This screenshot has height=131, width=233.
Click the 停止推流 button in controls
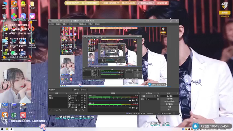pos(170,96)
